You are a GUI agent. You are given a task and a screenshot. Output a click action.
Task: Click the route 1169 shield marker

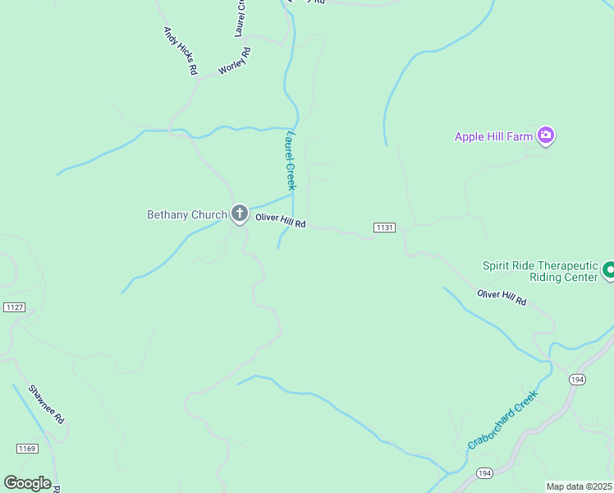point(27,449)
